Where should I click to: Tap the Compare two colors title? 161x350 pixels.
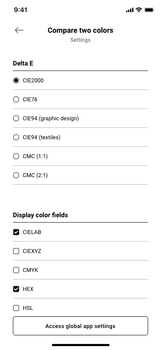80,30
